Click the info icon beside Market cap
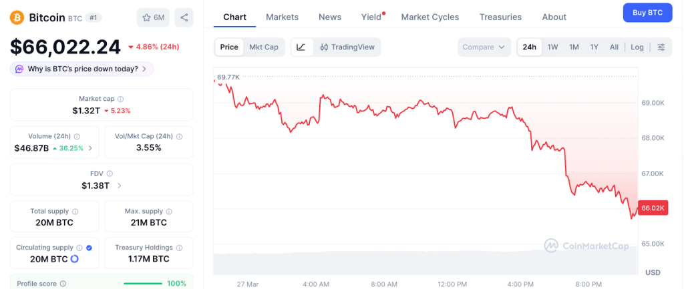This screenshot has width=684, height=289. [x=121, y=99]
